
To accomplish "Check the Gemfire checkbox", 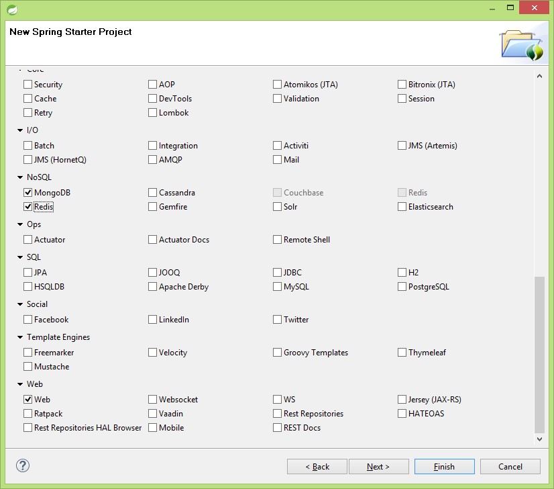I will (152, 207).
